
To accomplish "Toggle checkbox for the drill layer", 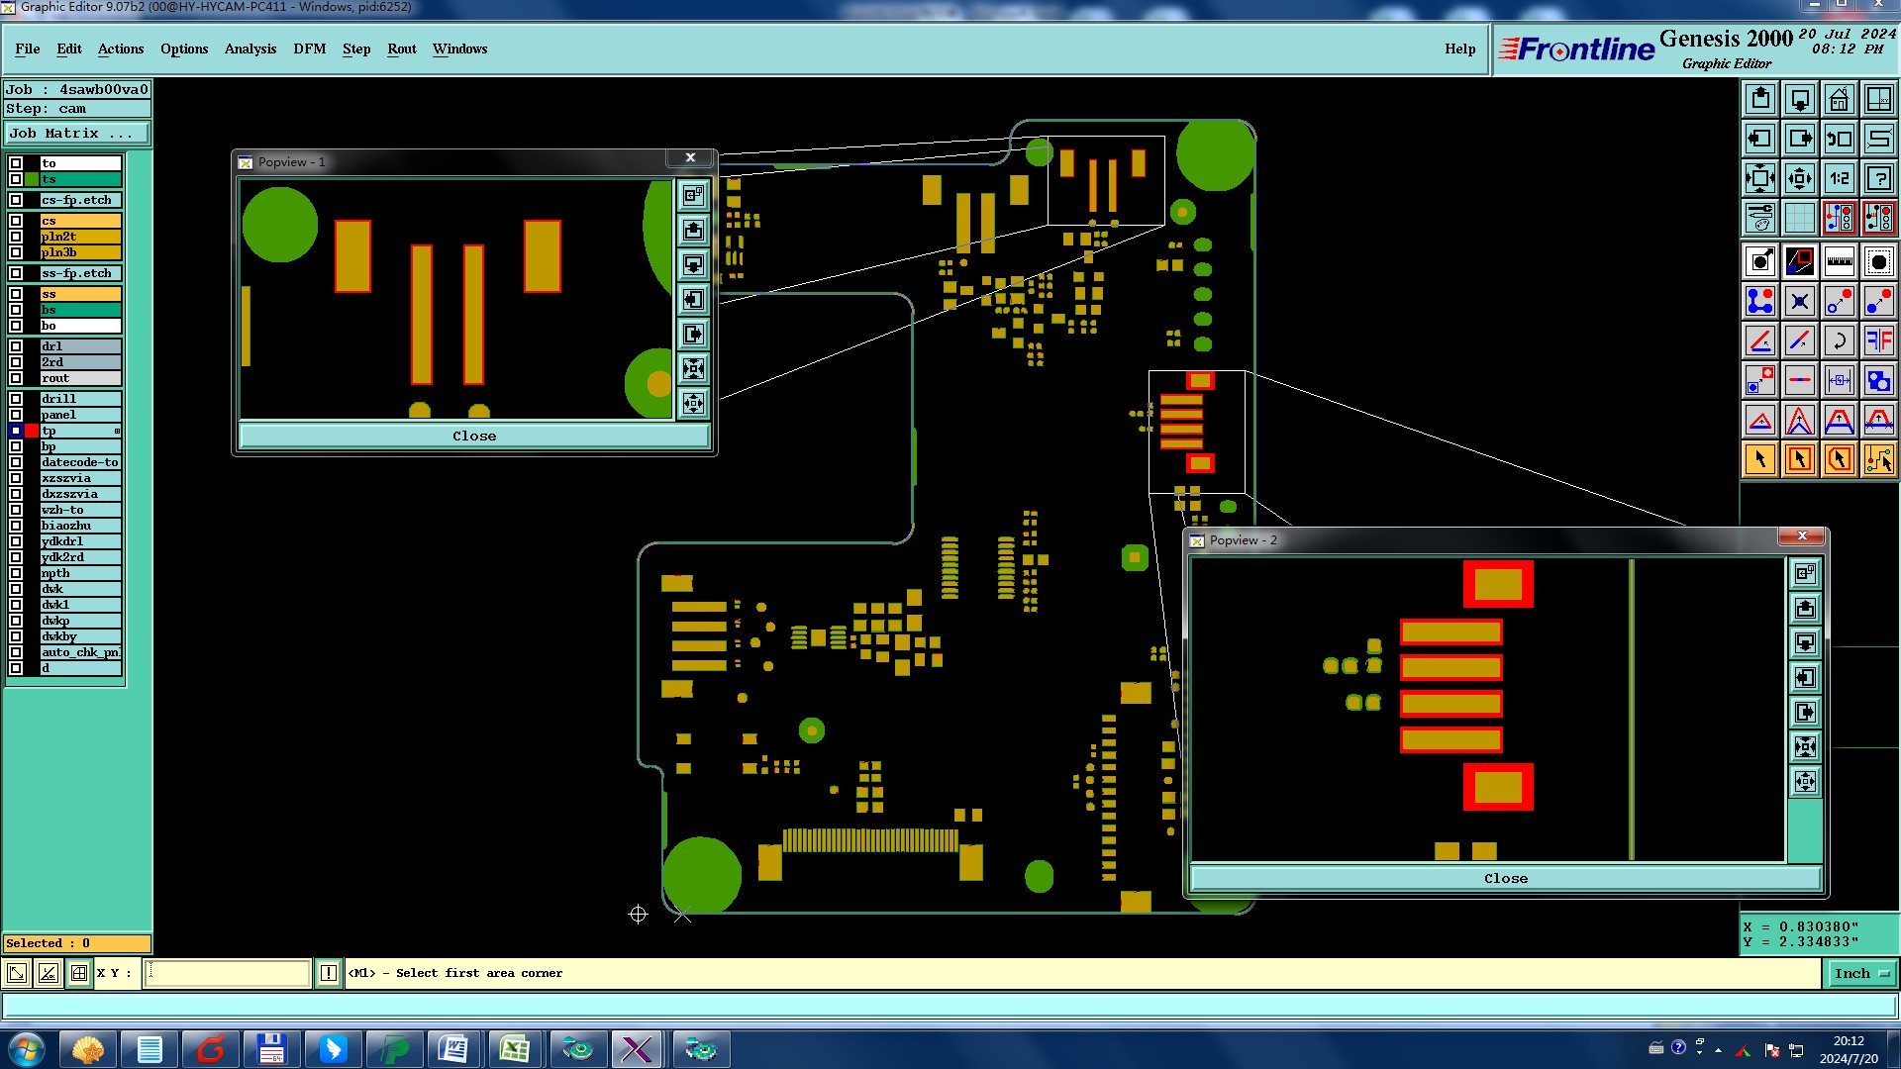I will pyautogui.click(x=16, y=399).
